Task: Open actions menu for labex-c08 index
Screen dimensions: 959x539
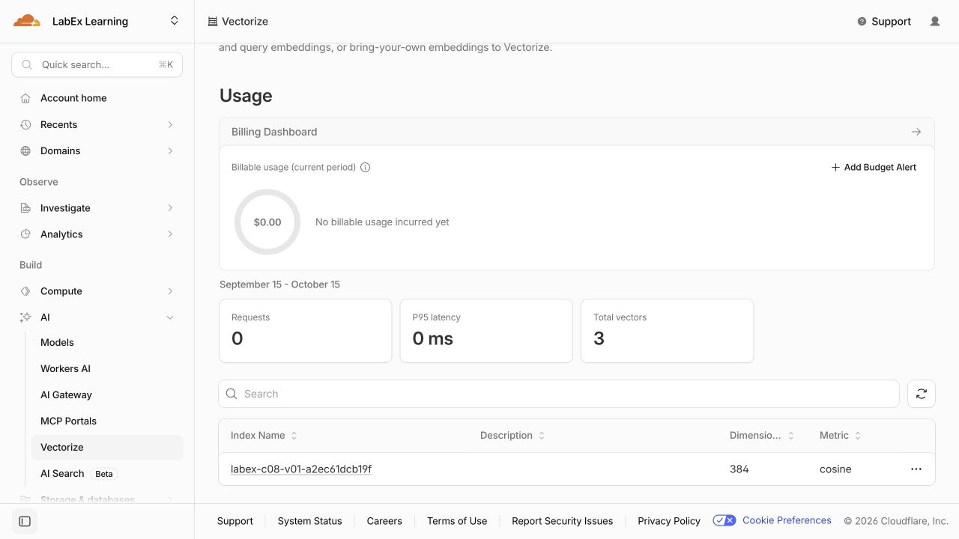Action: pyautogui.click(x=916, y=469)
